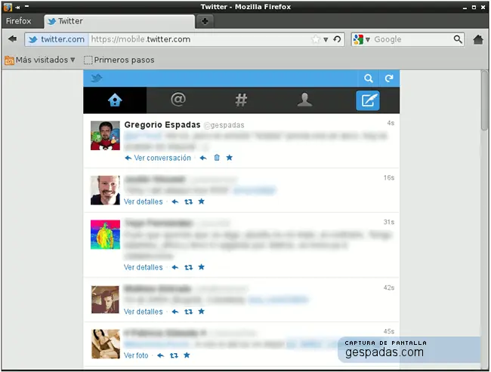Viewport: 491px width, 372px height.
Task: Click the search bar magnifier icon
Action: (x=458, y=39)
